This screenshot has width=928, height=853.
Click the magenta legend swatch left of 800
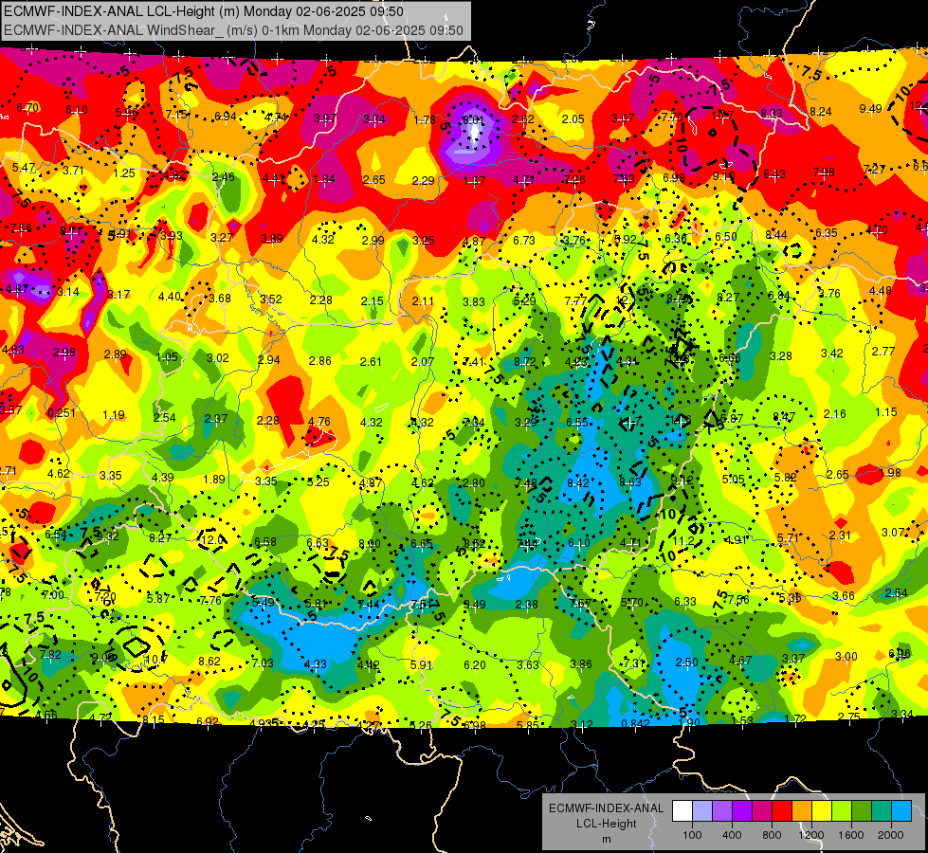[x=762, y=811]
